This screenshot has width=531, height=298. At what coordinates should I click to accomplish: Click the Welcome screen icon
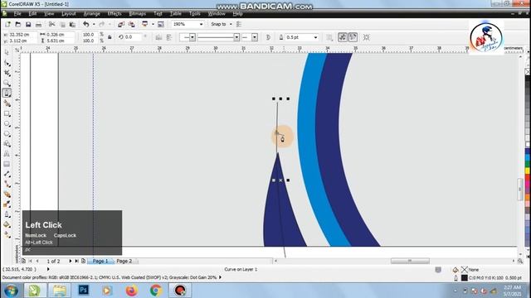[161, 24]
